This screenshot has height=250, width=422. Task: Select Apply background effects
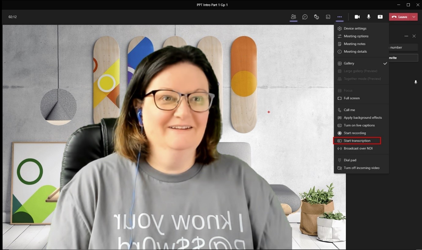coord(362,118)
